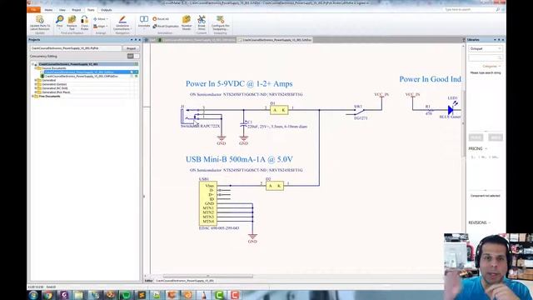Click the red Camtasia C taskbar icon
533x300 pixels.
(x=235, y=295)
